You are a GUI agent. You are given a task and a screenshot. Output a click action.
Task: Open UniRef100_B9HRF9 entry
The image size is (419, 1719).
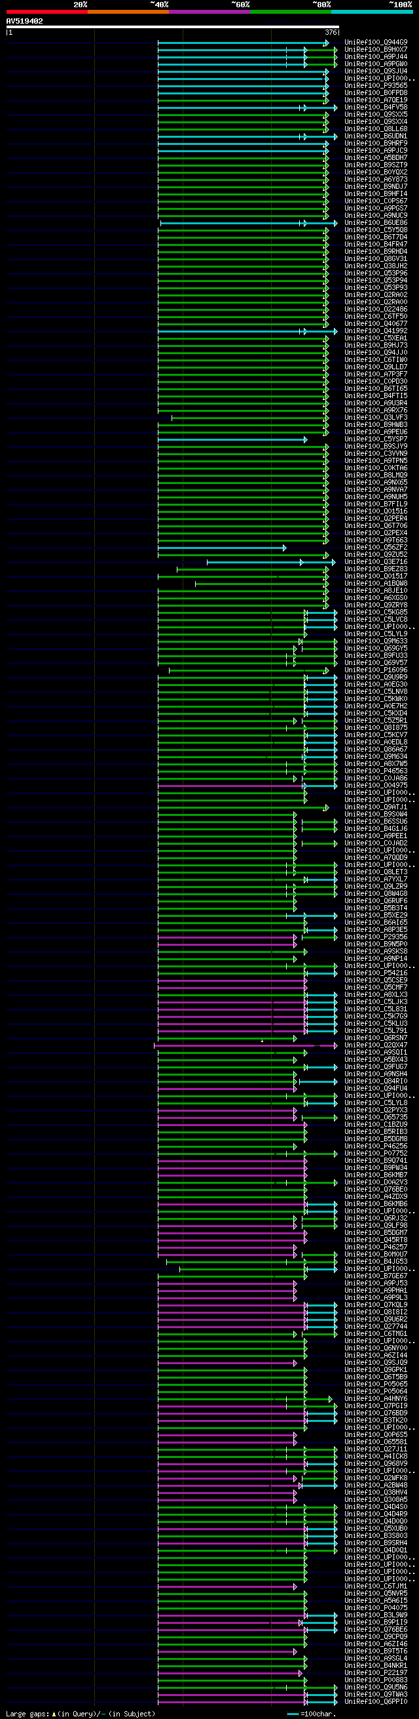(x=376, y=144)
